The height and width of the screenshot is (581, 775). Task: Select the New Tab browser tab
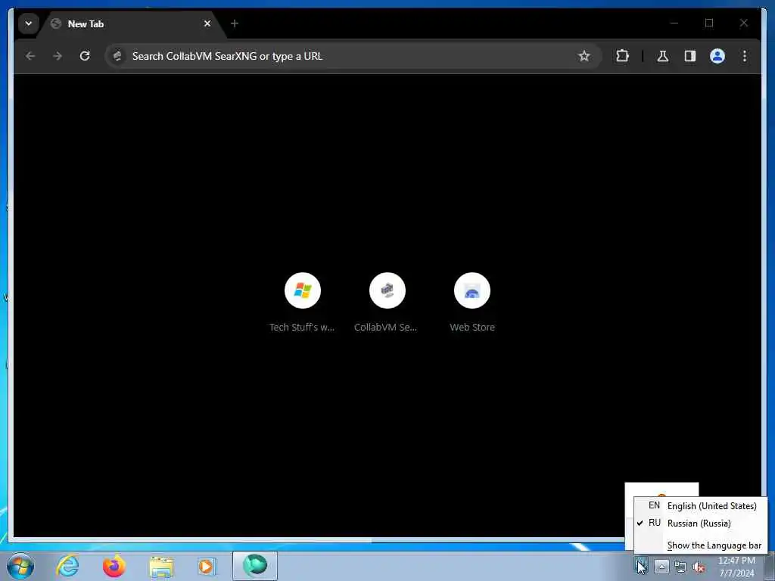(x=132, y=23)
